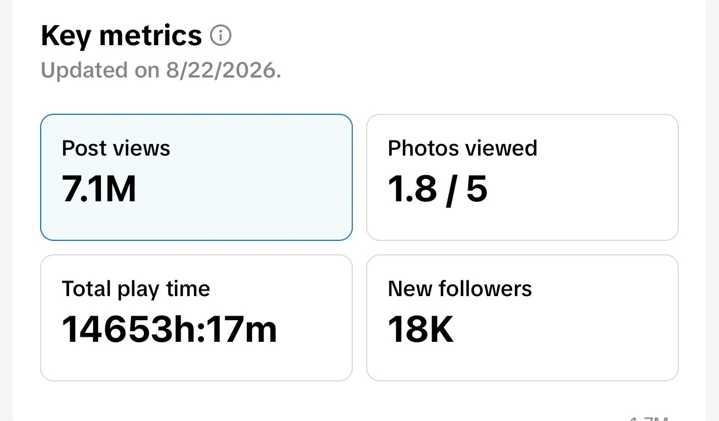
Task: Tap the 1.8 / 5 photos value
Action: (x=438, y=190)
